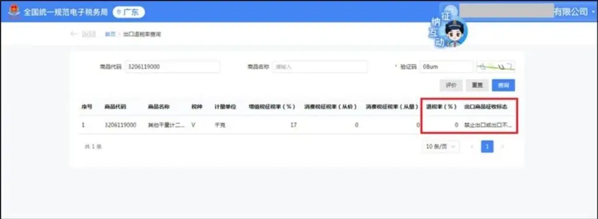This screenshot has height=219, width=598.
Task: Click the 有限公司 company name
Action: pyautogui.click(x=571, y=12)
